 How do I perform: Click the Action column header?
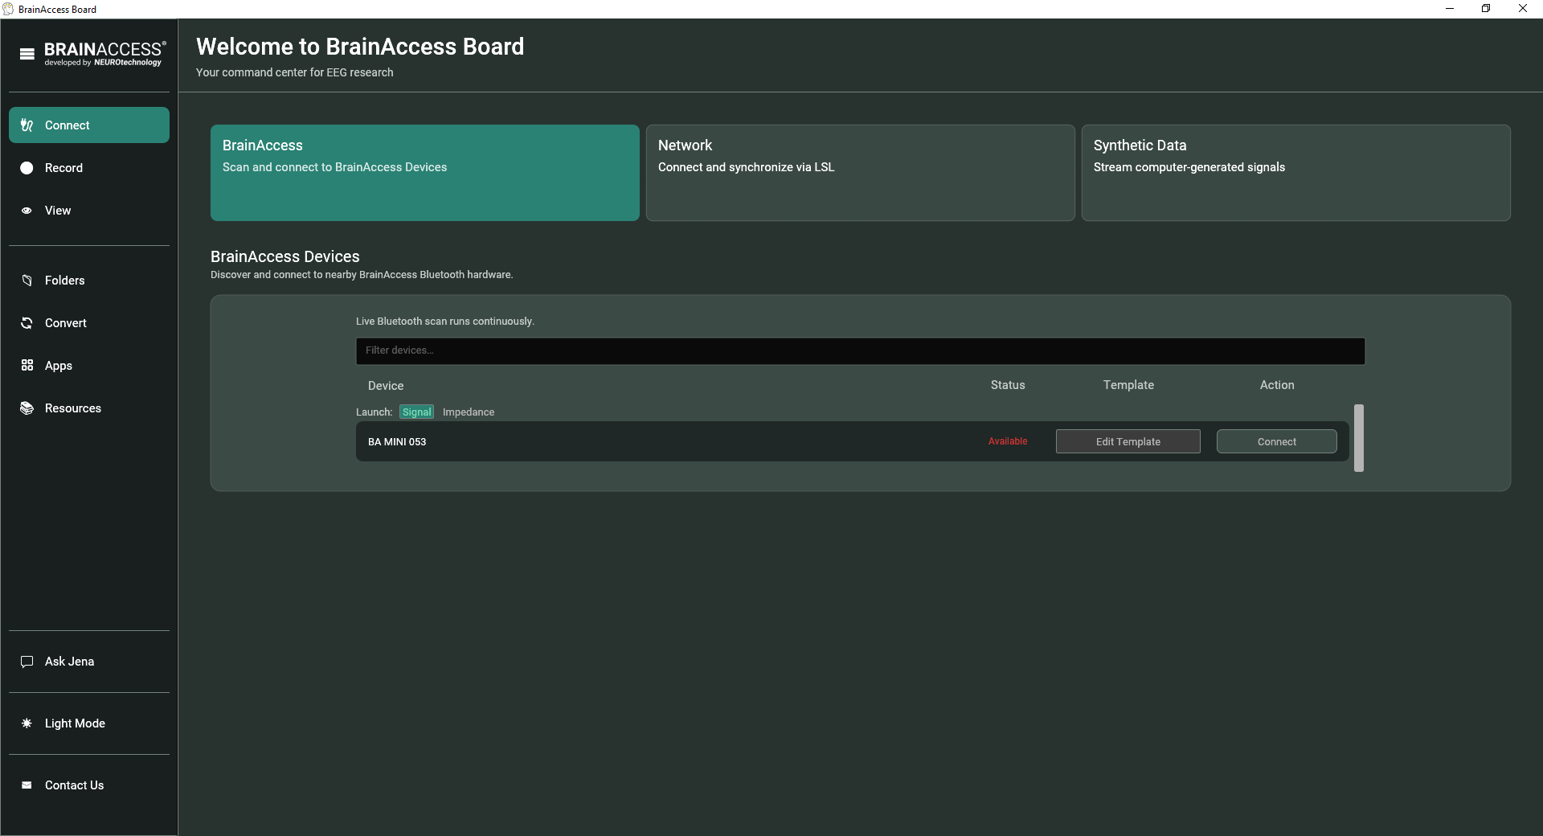(x=1277, y=385)
